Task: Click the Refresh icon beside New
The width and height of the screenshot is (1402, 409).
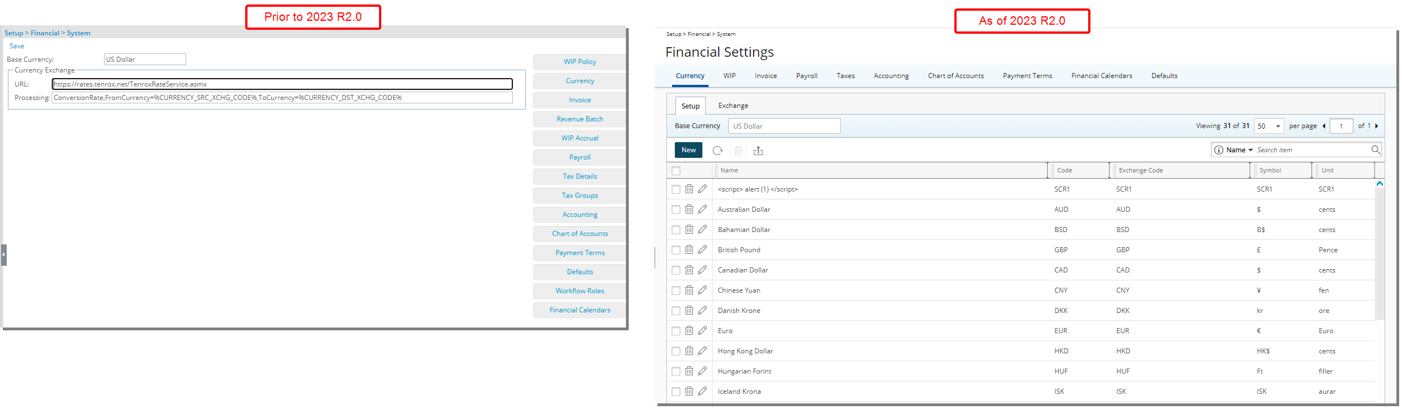Action: (717, 150)
